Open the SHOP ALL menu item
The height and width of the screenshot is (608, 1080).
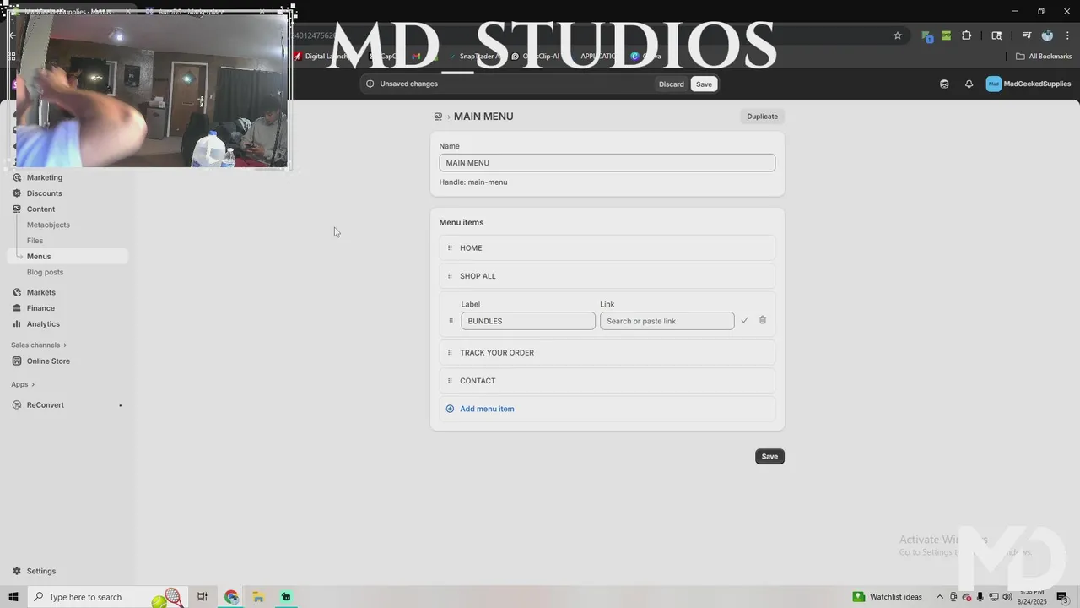coord(607,276)
